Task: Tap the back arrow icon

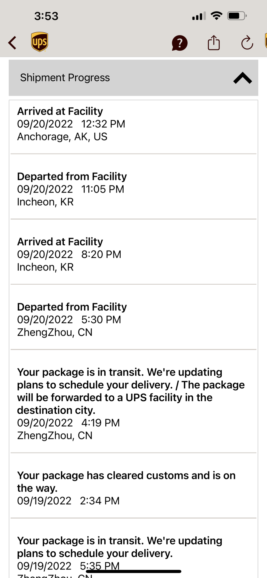Action: [x=12, y=43]
